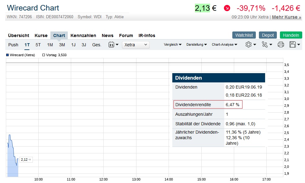Switch to the Kurse tab

pos(41,35)
